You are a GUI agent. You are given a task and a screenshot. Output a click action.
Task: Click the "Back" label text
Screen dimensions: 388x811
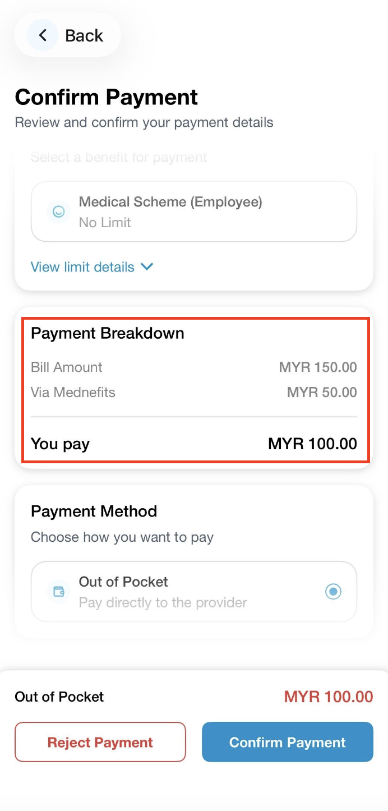coord(84,35)
